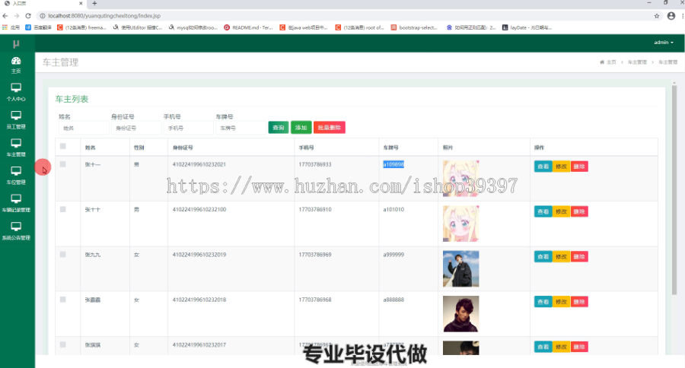Click the red 批量删除 button

click(x=330, y=128)
